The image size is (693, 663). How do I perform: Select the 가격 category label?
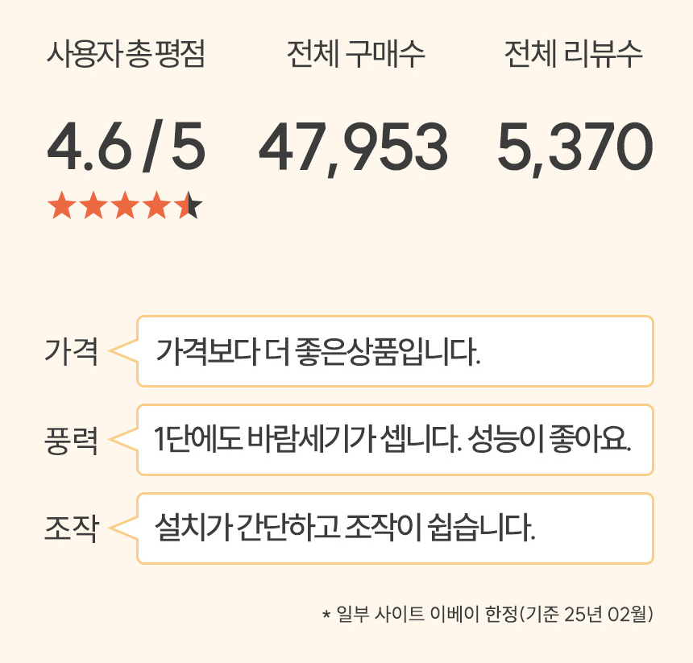[x=71, y=352]
